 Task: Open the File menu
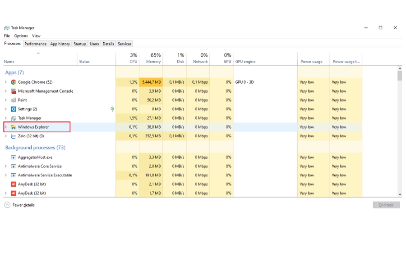[x=7, y=36]
